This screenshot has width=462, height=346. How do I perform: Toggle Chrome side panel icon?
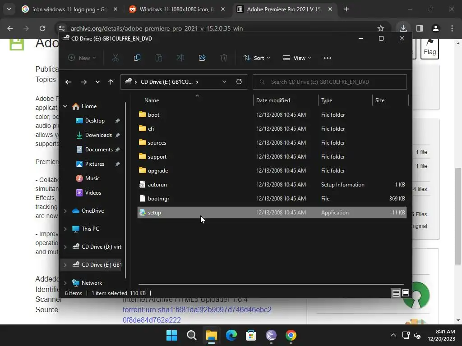[419, 28]
